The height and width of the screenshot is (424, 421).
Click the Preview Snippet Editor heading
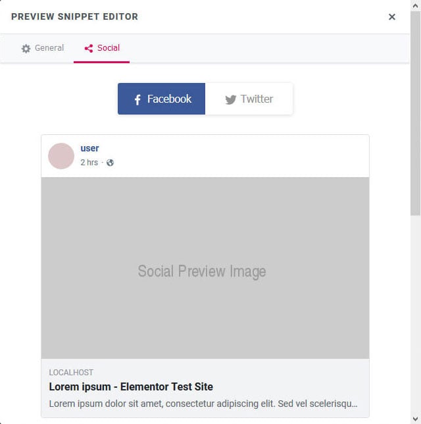(x=74, y=16)
